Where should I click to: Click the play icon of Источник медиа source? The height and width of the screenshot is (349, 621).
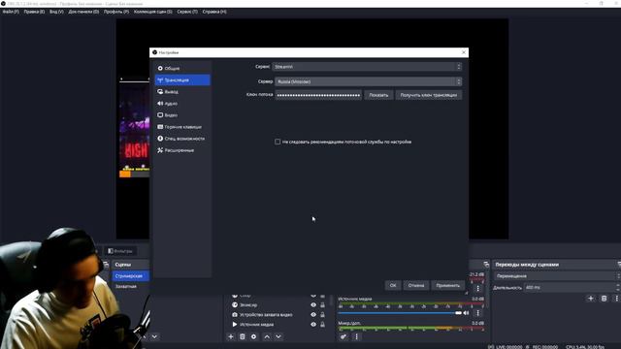[235, 325]
